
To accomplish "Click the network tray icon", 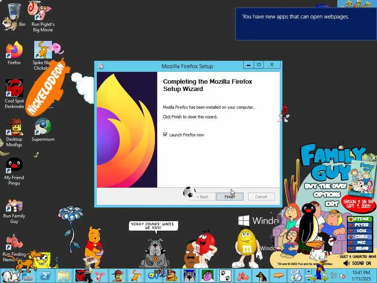I will tap(334, 276).
